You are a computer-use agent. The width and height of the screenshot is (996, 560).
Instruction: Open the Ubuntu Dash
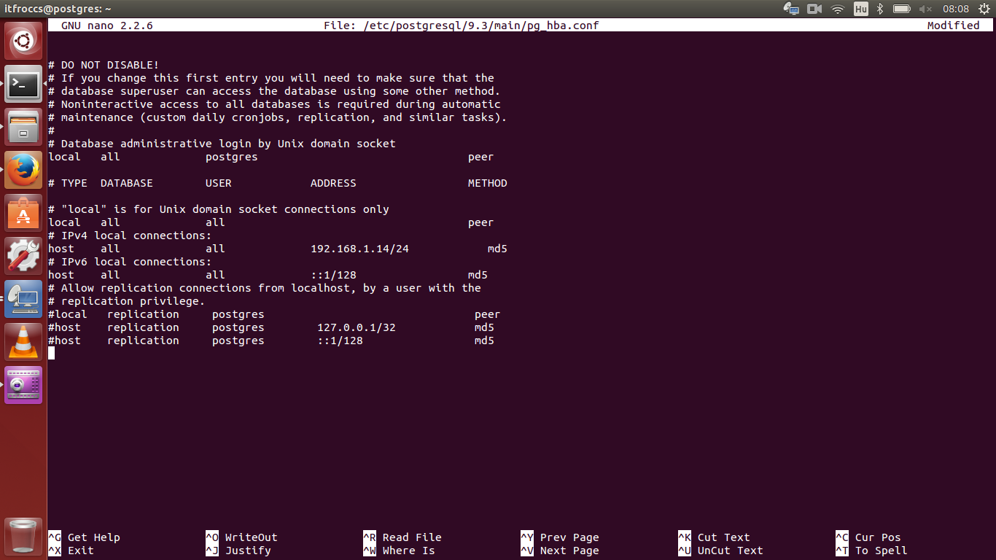[x=23, y=40]
